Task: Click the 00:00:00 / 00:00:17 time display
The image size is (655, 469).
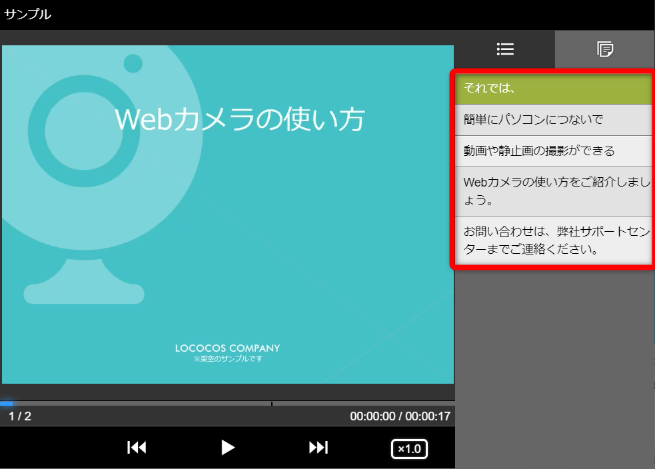Action: tap(400, 416)
